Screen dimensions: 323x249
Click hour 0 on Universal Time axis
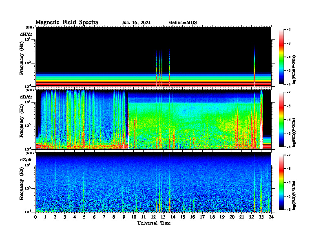[x=35, y=217]
